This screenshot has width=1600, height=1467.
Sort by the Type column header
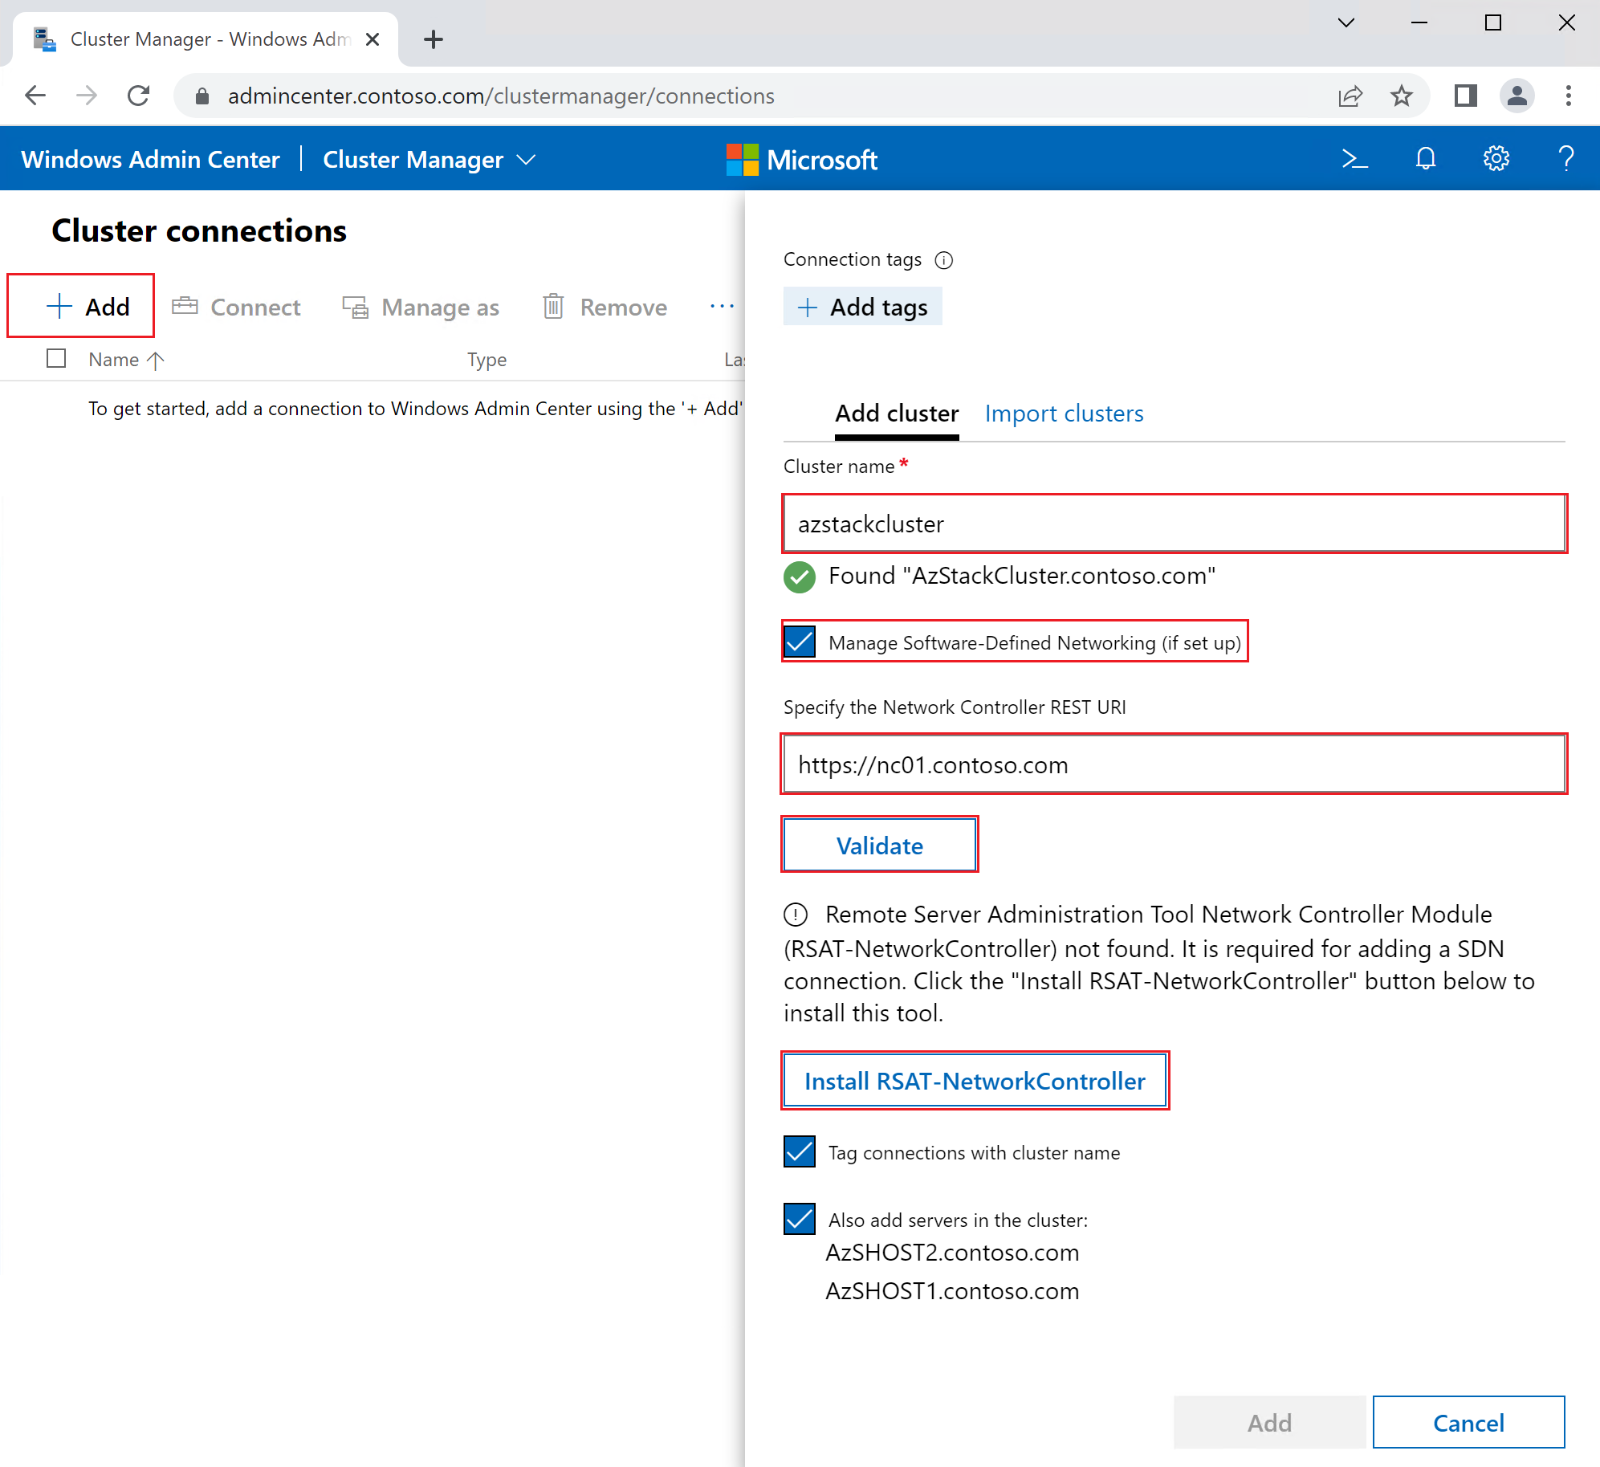click(x=487, y=360)
